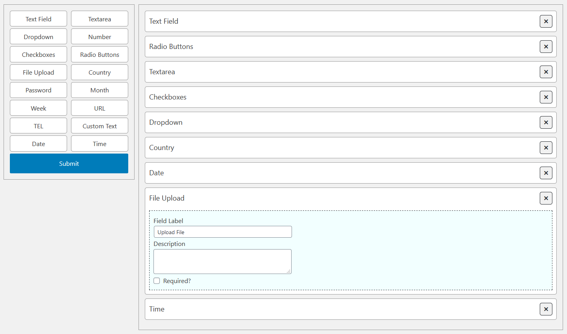The height and width of the screenshot is (334, 567).
Task: Delete the Radio Buttons field
Action: click(546, 47)
